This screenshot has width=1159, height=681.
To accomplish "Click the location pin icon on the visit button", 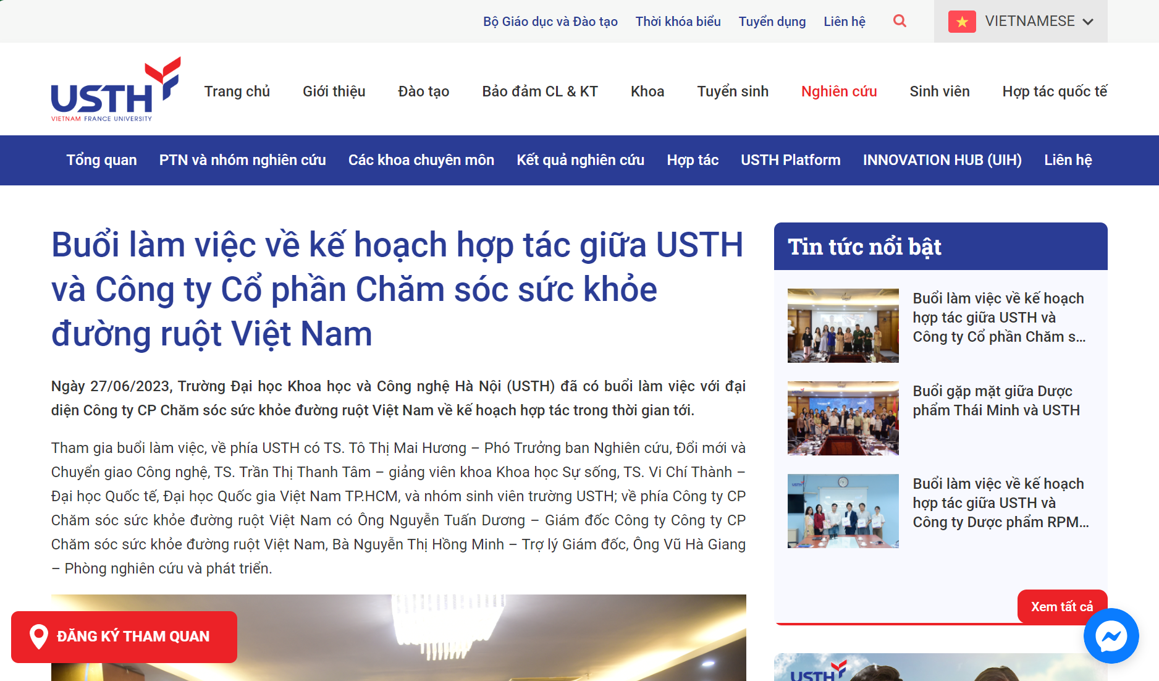I will pos(39,637).
